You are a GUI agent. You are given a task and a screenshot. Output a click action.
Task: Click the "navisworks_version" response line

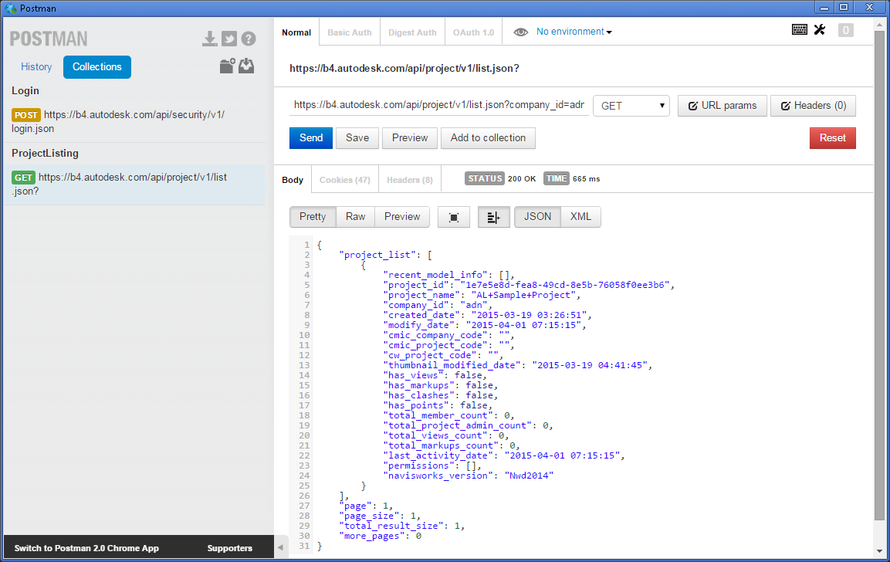coord(469,476)
